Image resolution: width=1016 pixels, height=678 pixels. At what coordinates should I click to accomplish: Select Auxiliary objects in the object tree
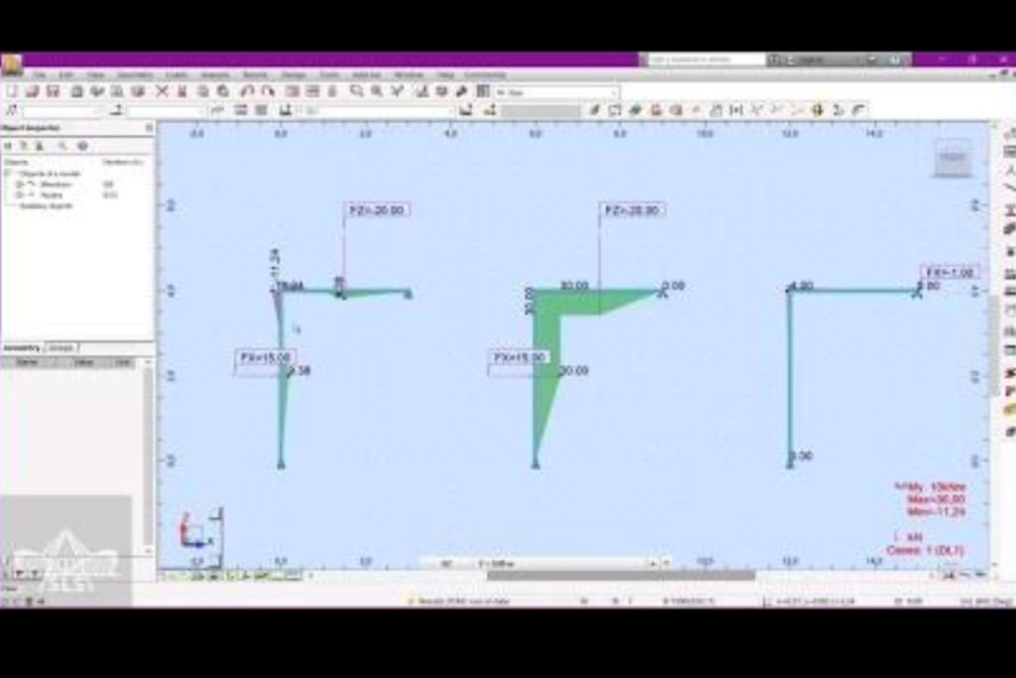[46, 205]
